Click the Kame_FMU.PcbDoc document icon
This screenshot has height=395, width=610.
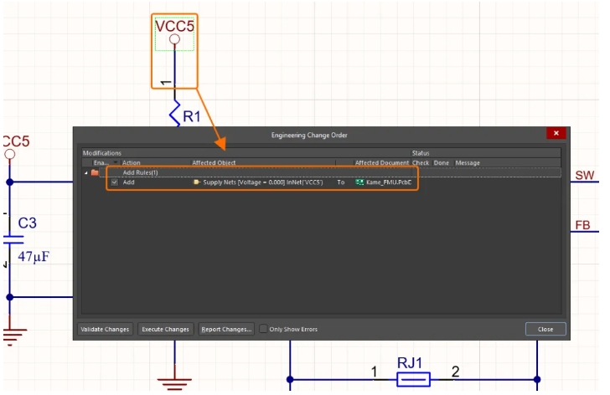(x=359, y=182)
